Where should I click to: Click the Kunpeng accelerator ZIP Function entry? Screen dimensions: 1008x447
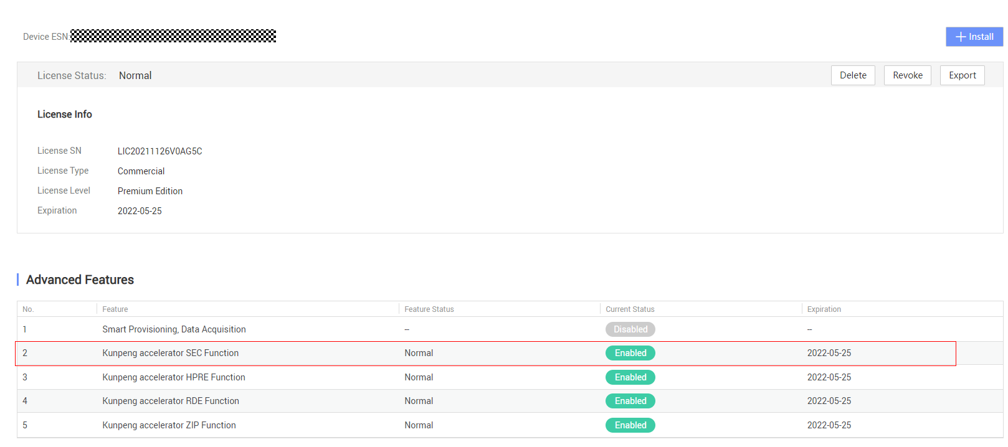(x=169, y=425)
